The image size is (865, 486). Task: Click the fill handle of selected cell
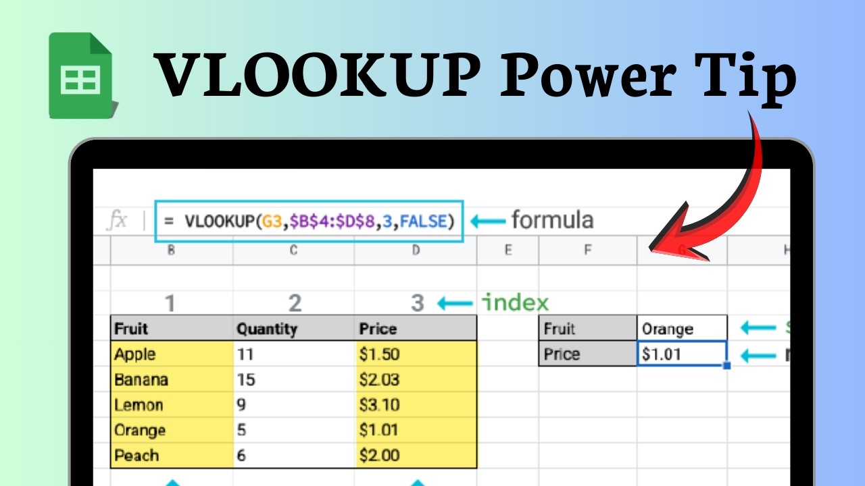coord(726,365)
